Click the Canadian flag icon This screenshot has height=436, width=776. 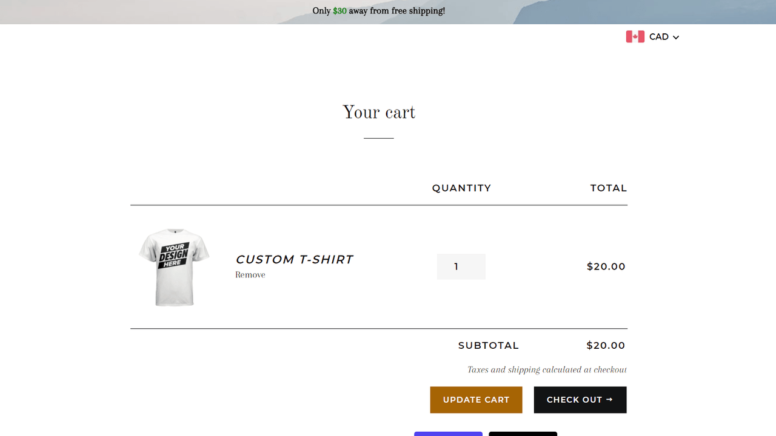pyautogui.click(x=635, y=37)
